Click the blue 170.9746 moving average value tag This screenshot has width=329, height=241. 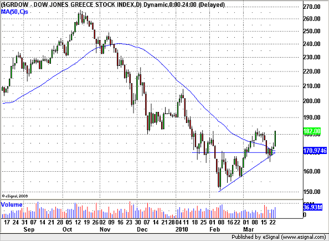pyautogui.click(x=315, y=151)
